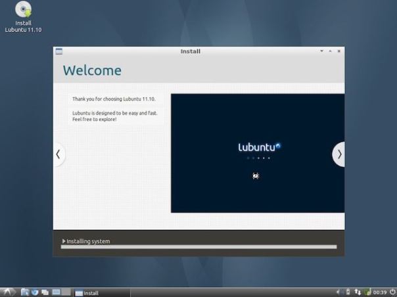Close the Install window

[x=339, y=51]
